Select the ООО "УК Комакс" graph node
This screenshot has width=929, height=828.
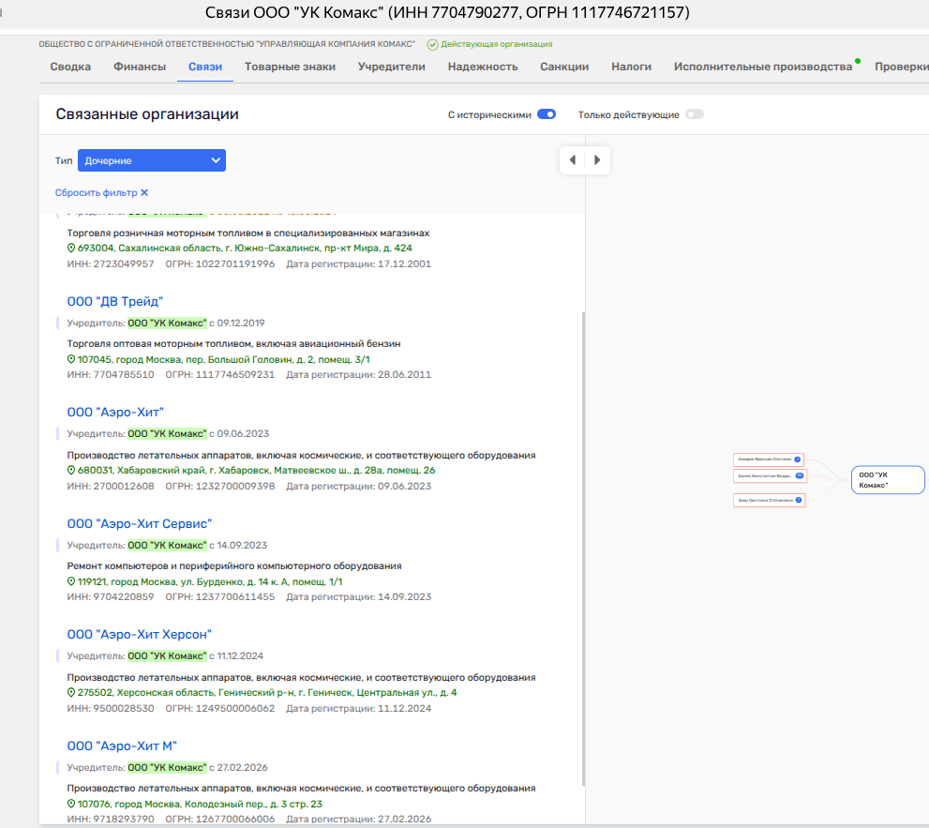(x=888, y=480)
